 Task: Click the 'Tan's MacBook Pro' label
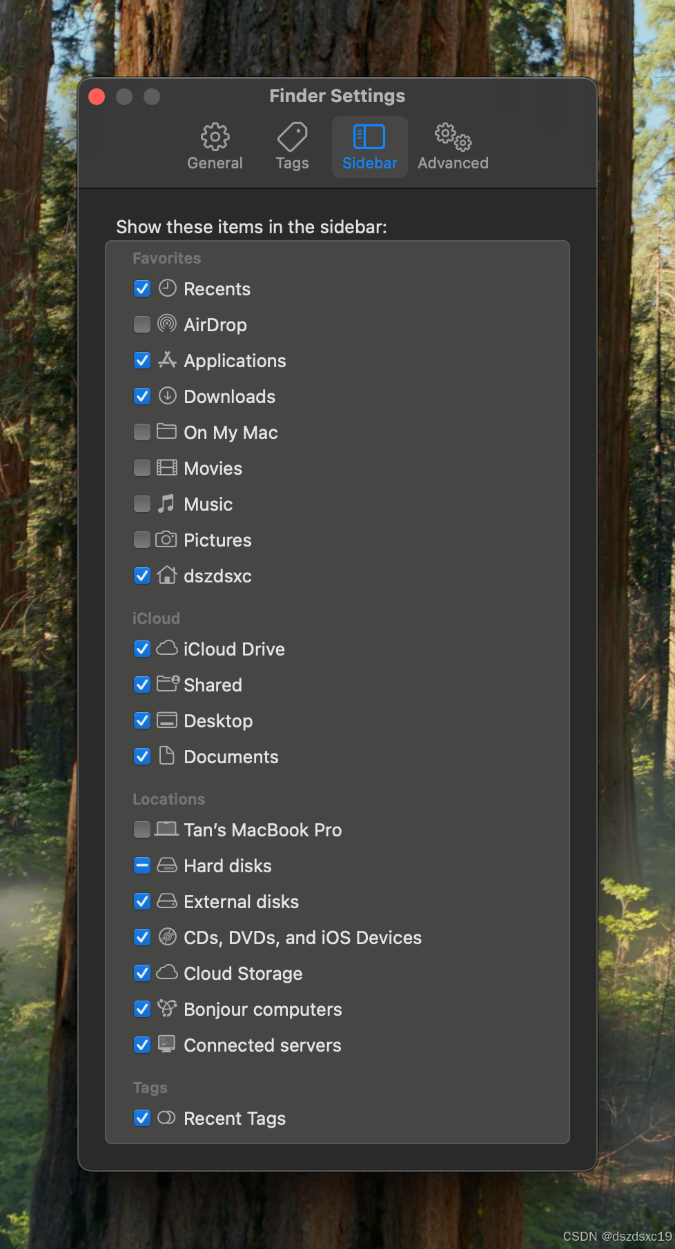[x=262, y=829]
